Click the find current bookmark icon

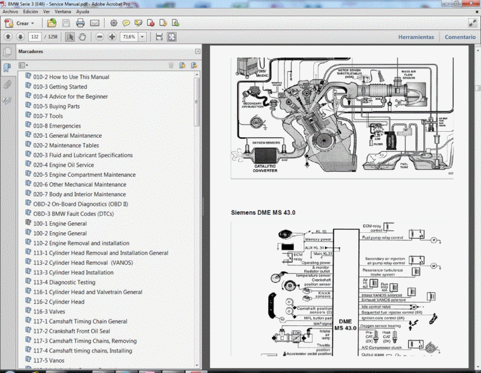[194, 65]
